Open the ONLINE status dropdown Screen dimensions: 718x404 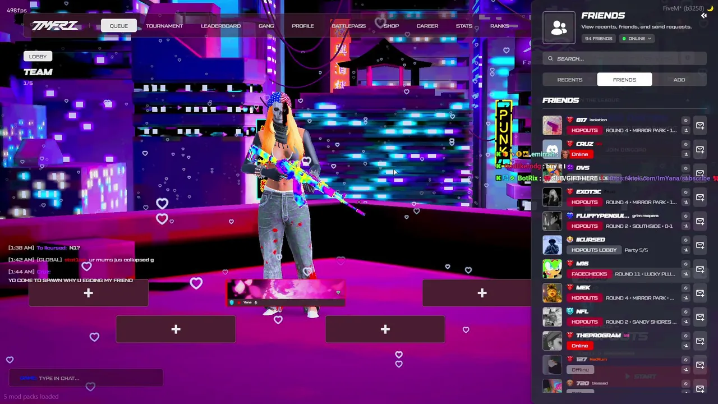pyautogui.click(x=637, y=39)
